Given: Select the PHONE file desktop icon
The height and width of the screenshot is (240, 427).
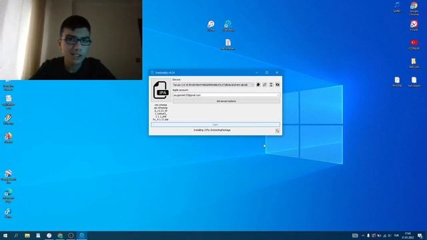Looking at the screenshot, I should [x=397, y=81].
